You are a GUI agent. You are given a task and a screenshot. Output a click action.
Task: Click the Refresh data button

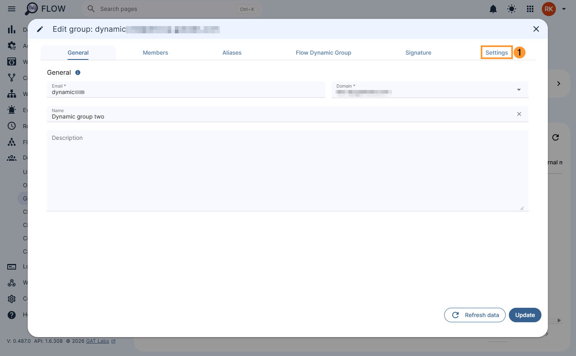tap(475, 315)
